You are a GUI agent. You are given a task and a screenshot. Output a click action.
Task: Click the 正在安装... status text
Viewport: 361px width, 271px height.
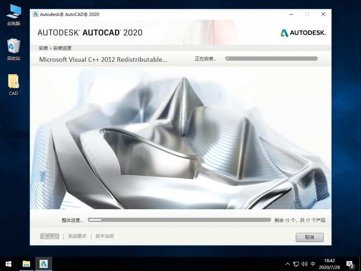[x=206, y=59]
